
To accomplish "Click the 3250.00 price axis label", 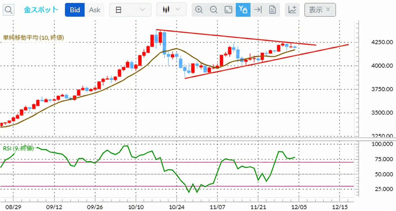I will (383, 136).
